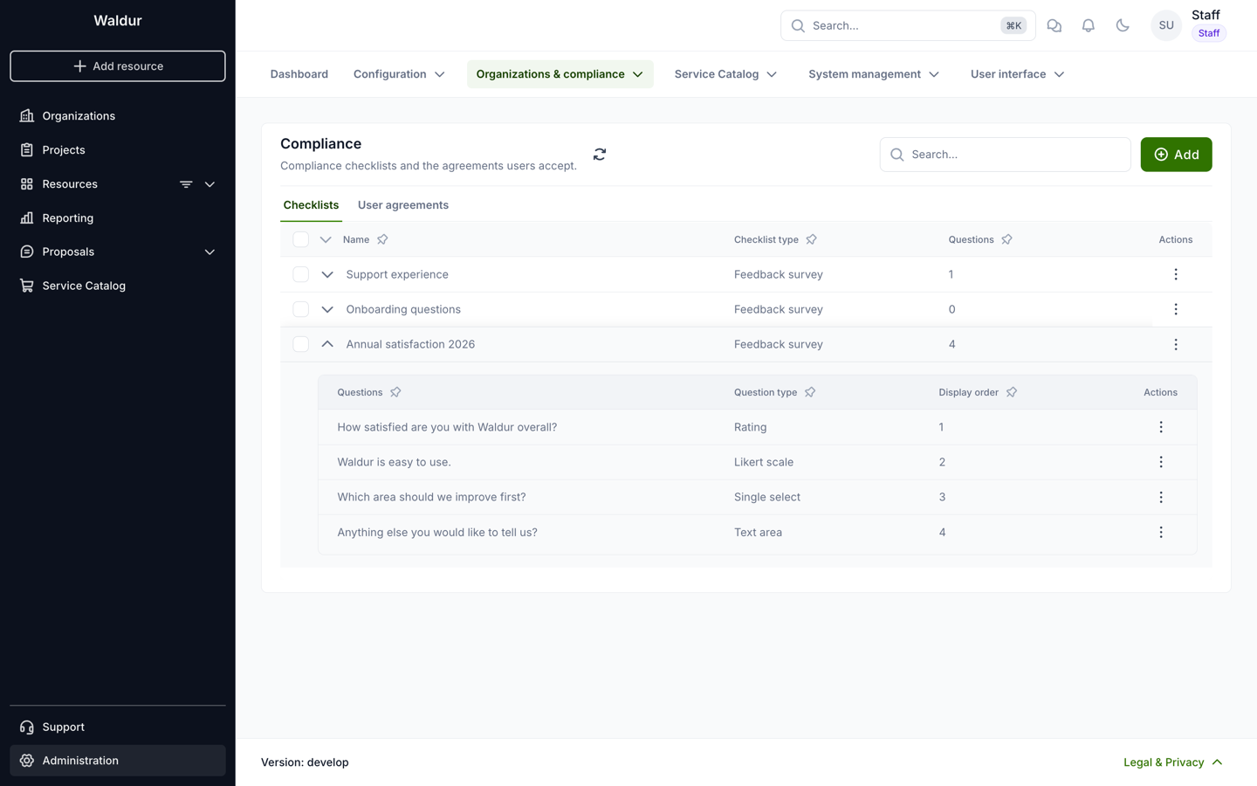
Task: Open actions for 'How satisfied are you with Waldur overall?'
Action: tap(1161, 427)
